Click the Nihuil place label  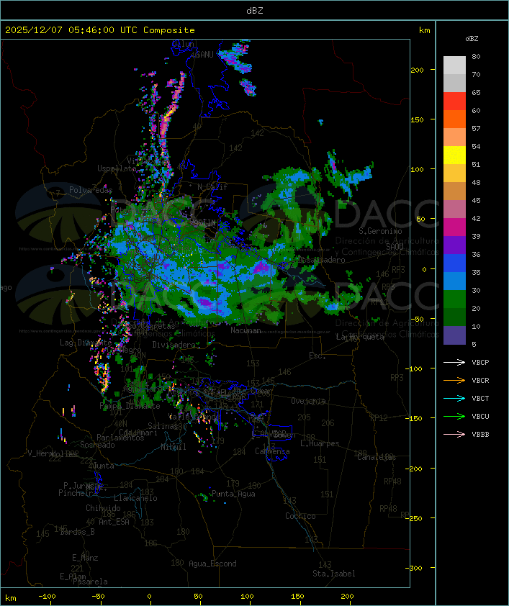tap(174, 447)
